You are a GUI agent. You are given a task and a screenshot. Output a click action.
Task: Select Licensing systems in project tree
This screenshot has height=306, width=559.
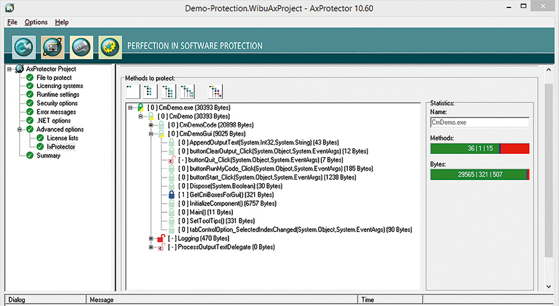click(60, 86)
